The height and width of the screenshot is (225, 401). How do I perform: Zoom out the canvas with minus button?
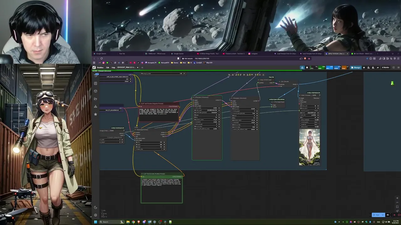point(398,202)
